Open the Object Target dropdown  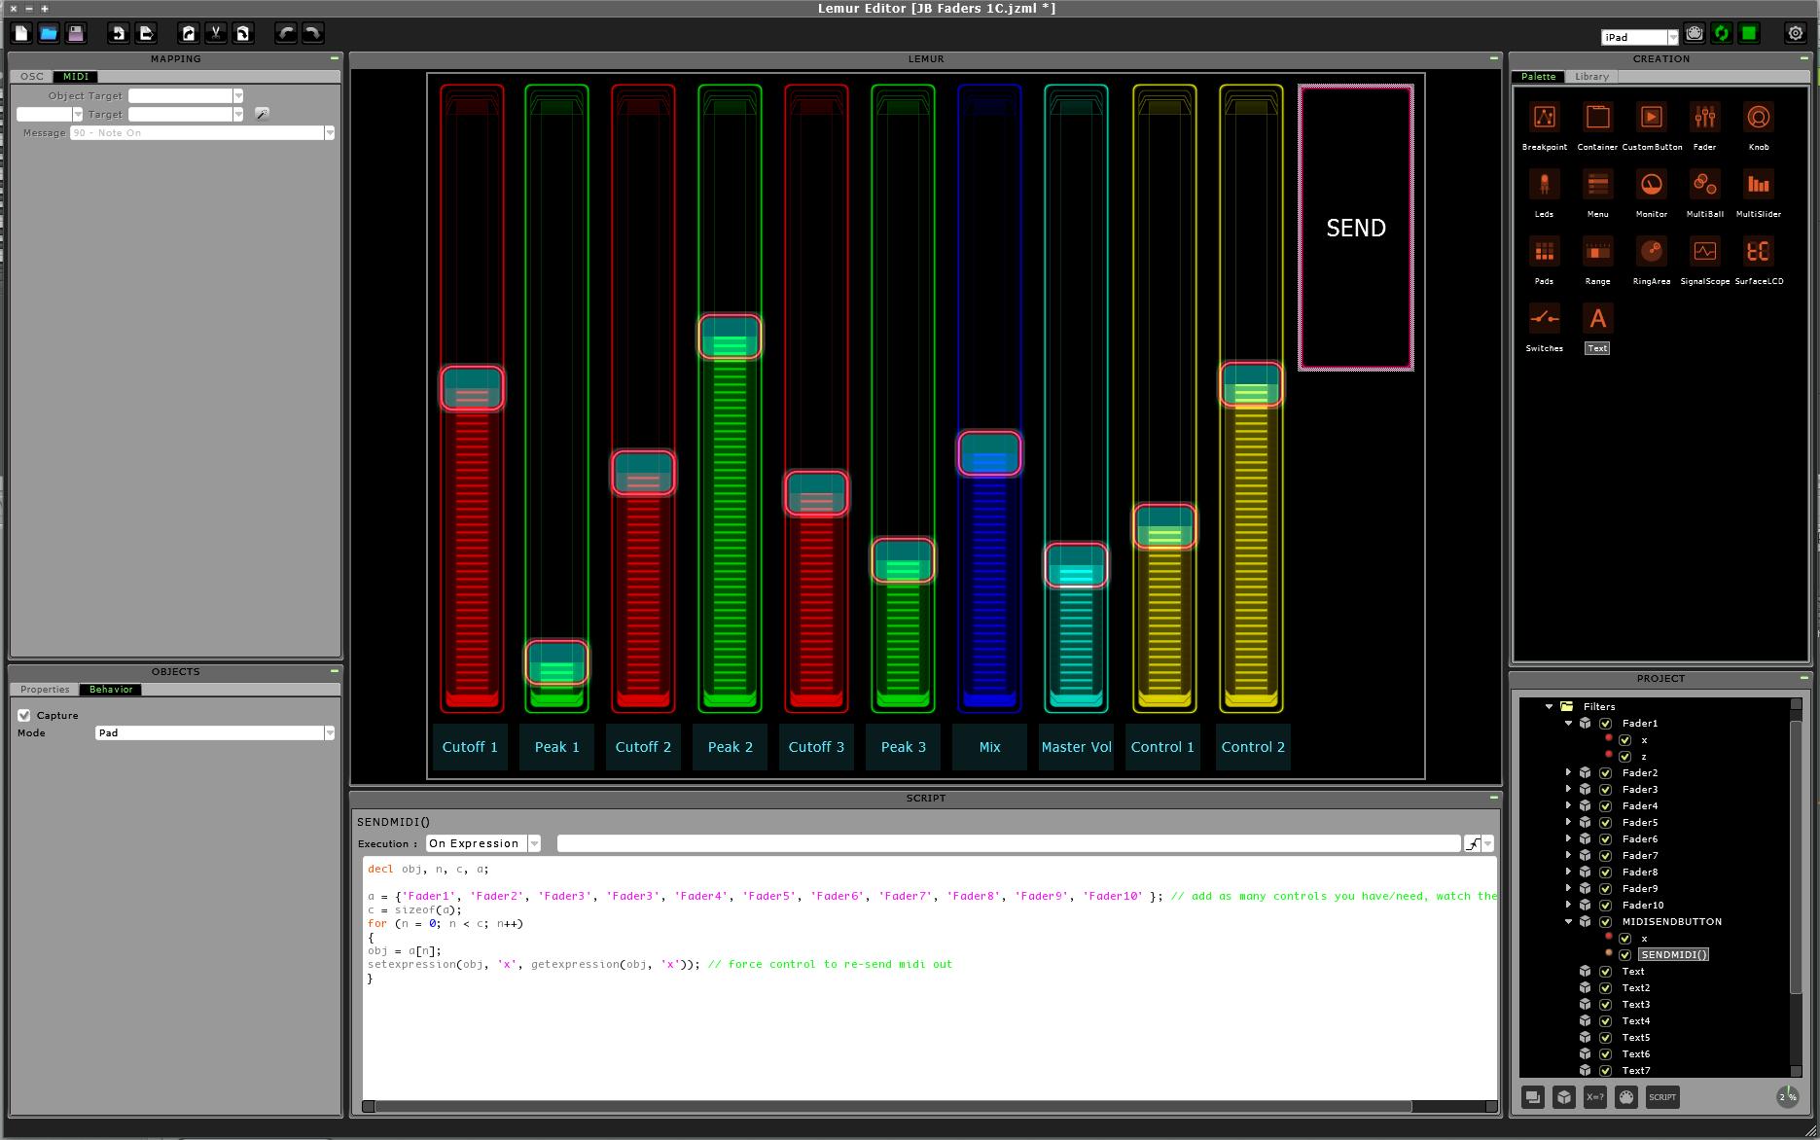pos(186,95)
